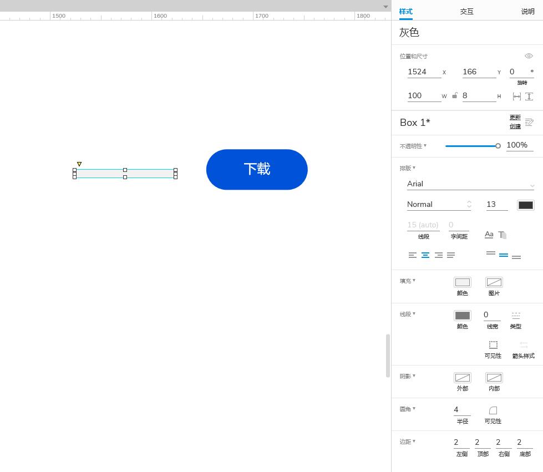The image size is (543, 472).
Task: Edit the X position field 1524
Action: pos(424,72)
